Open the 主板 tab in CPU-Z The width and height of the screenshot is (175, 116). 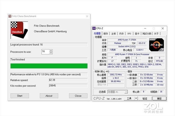(x=113, y=34)
